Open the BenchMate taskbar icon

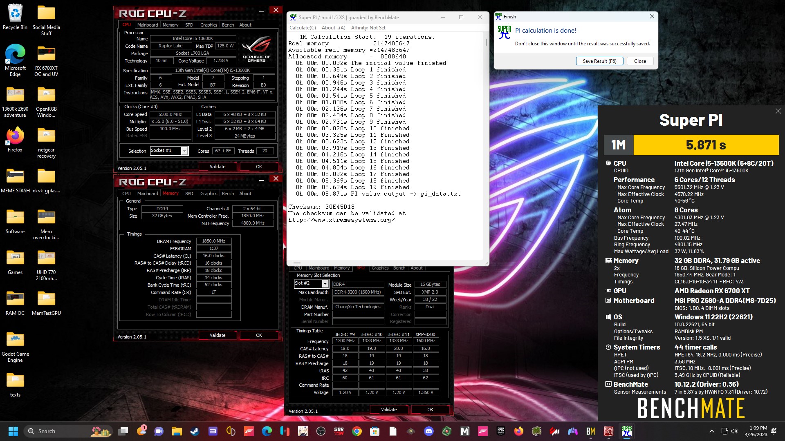pyautogui.click(x=591, y=431)
